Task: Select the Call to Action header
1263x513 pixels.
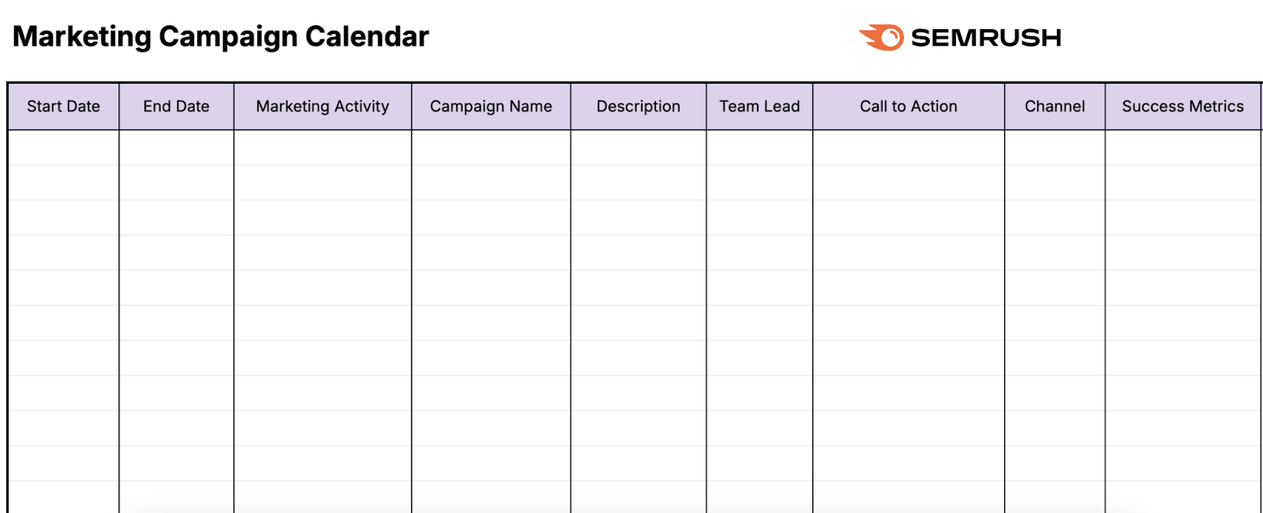Action: point(908,107)
